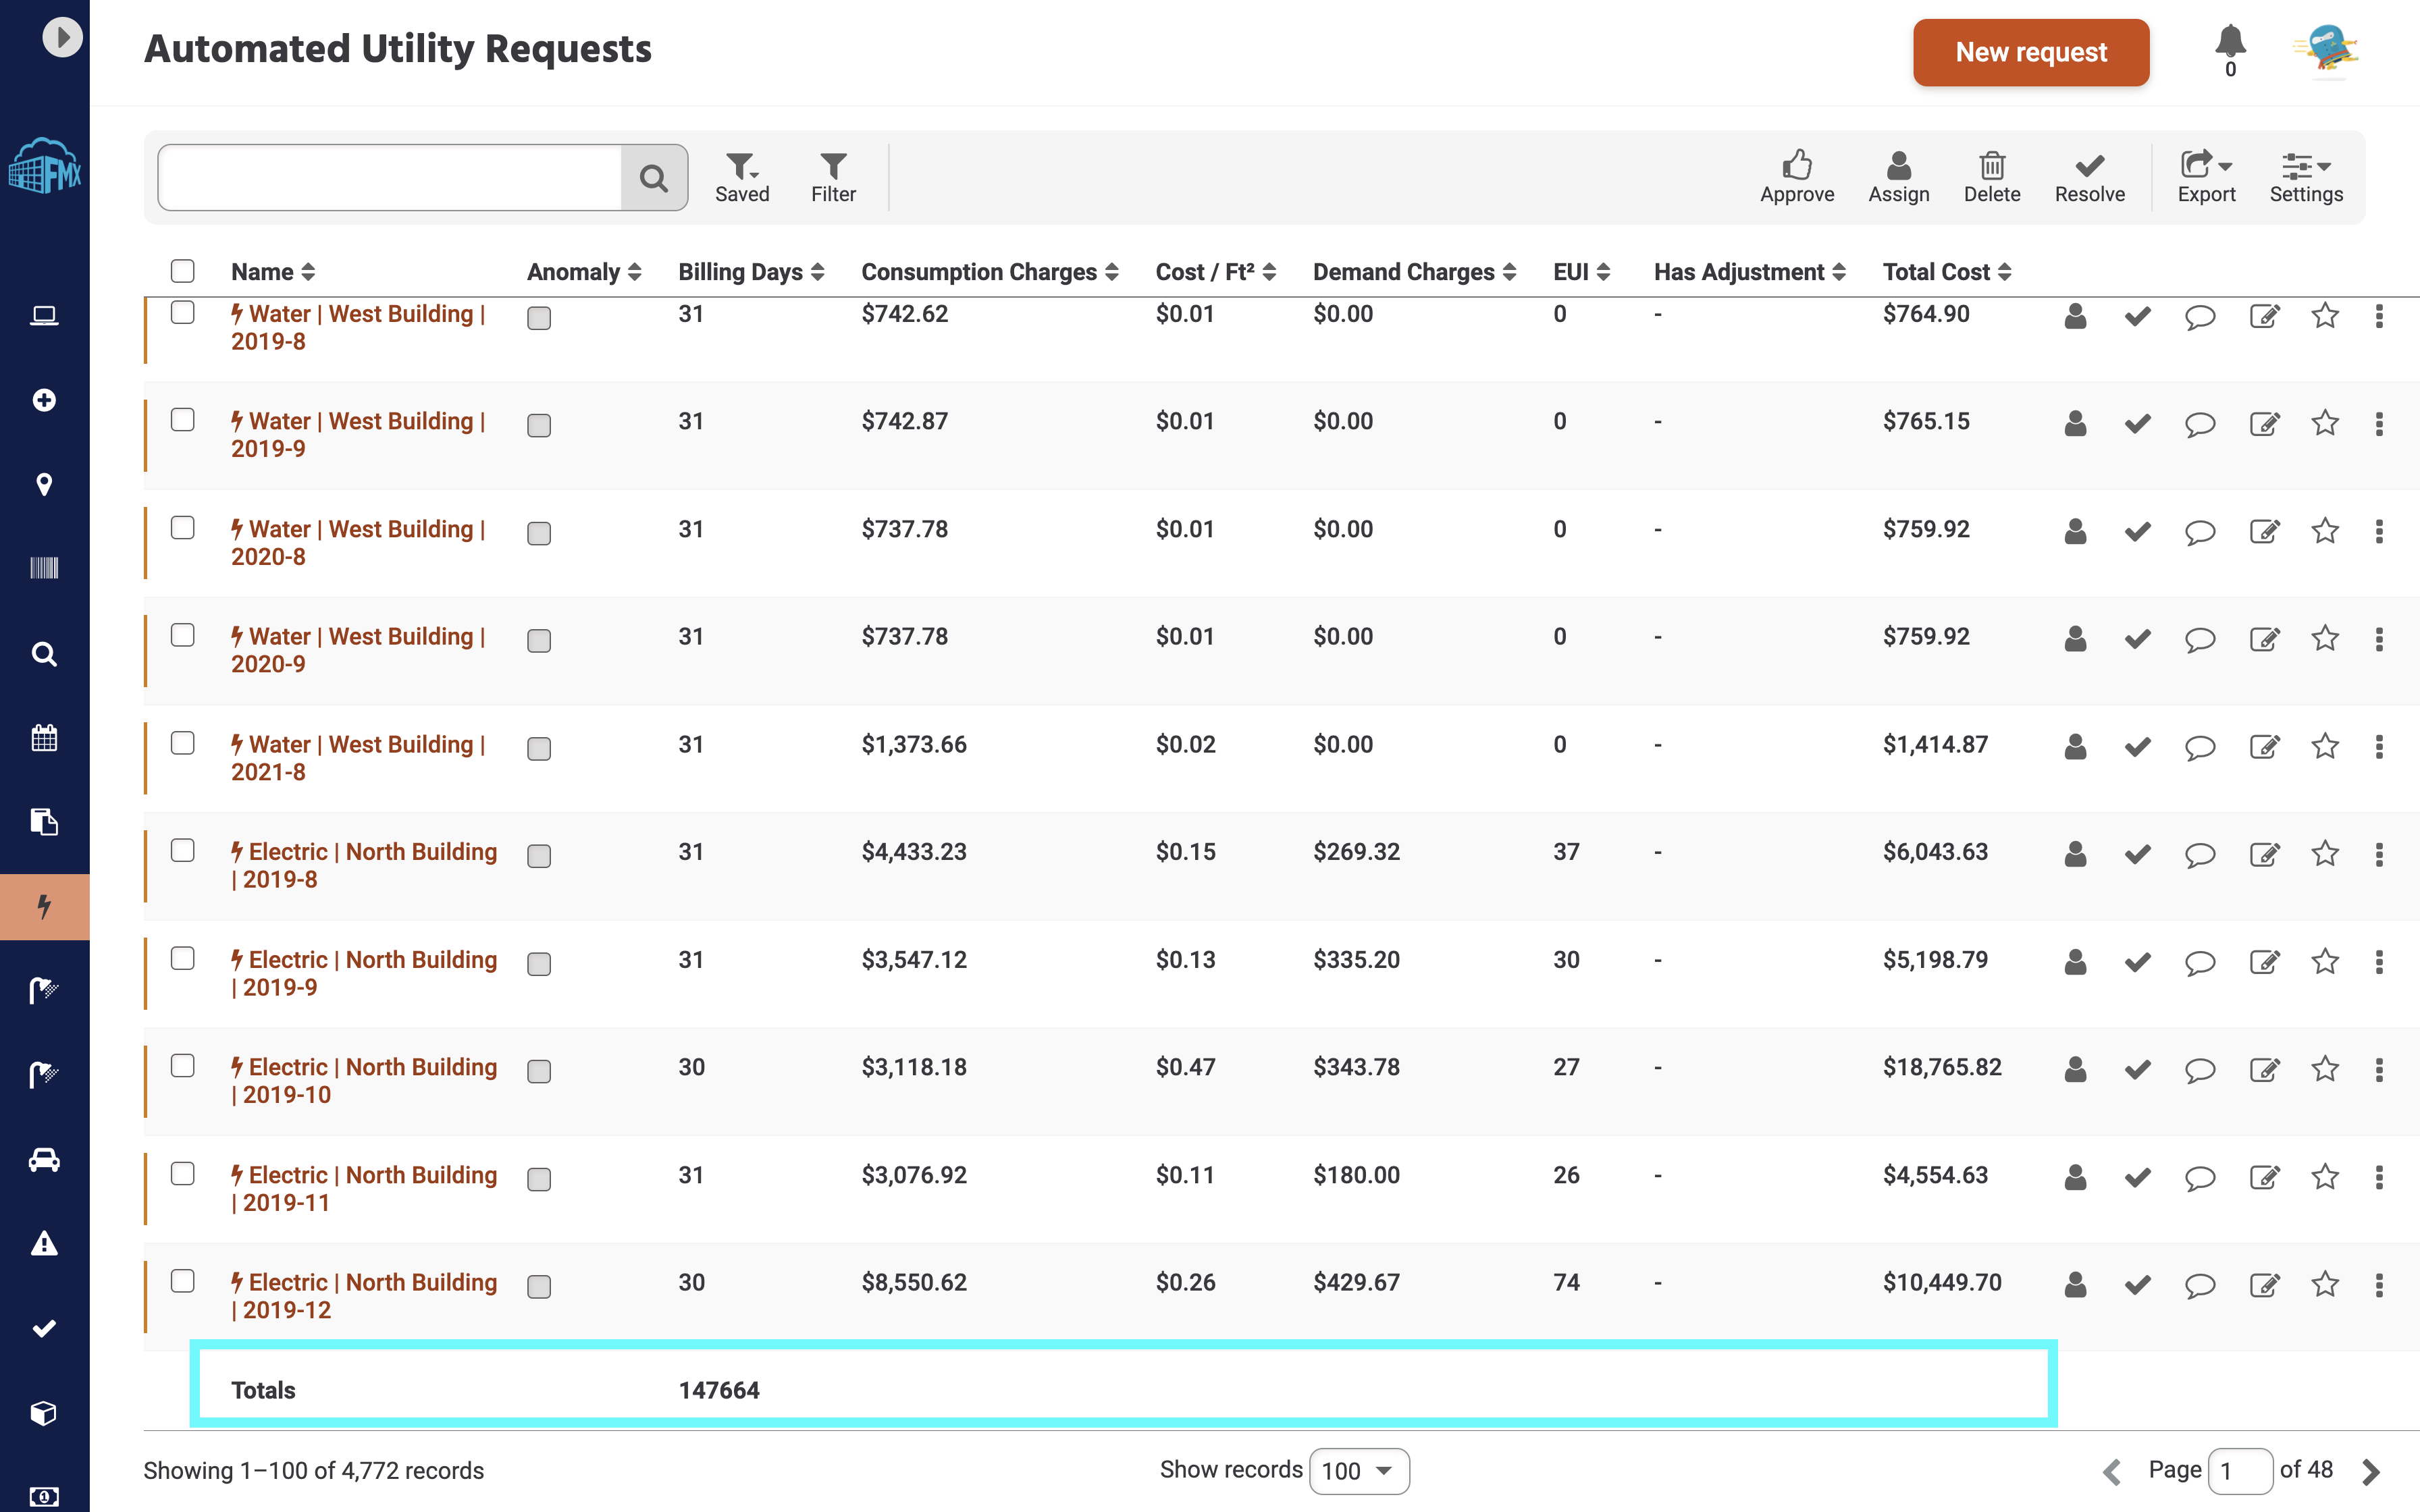Click the request search text field

(x=390, y=178)
